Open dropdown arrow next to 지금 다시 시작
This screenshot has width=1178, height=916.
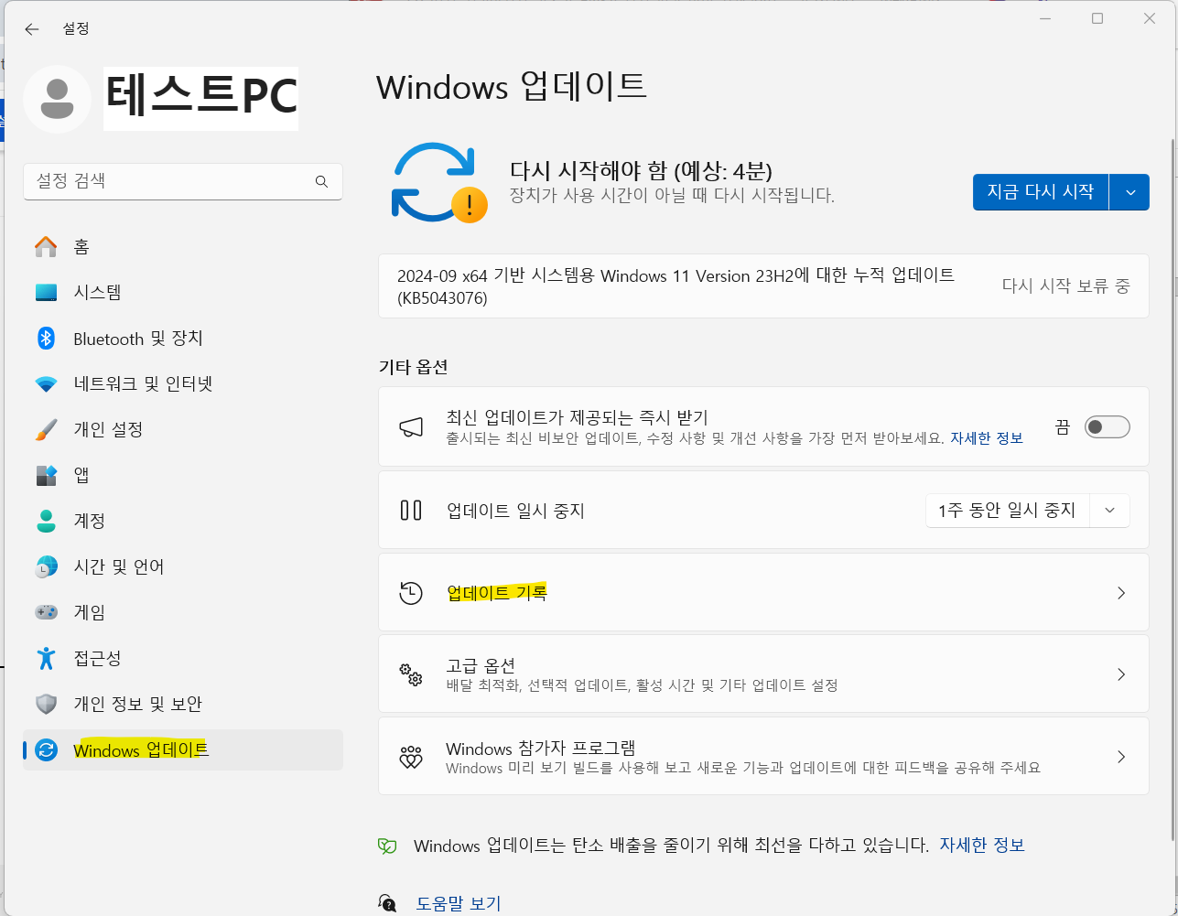click(1129, 192)
